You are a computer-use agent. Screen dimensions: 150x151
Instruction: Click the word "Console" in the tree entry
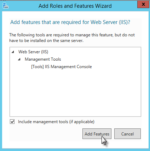point(84,67)
